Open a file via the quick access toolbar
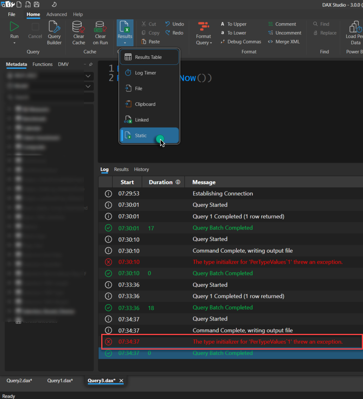The height and width of the screenshot is (399, 363). tap(27, 4)
